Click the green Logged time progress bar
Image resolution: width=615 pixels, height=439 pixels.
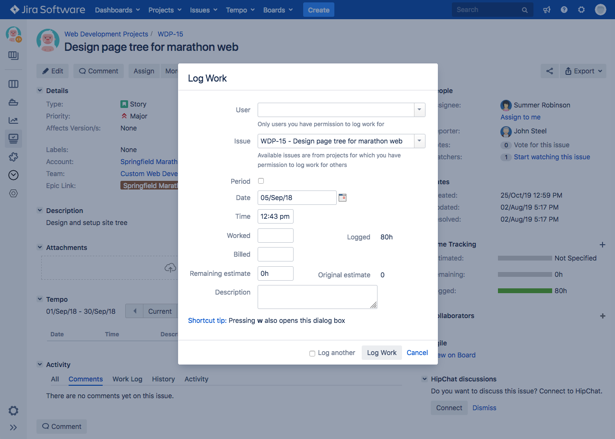click(525, 291)
